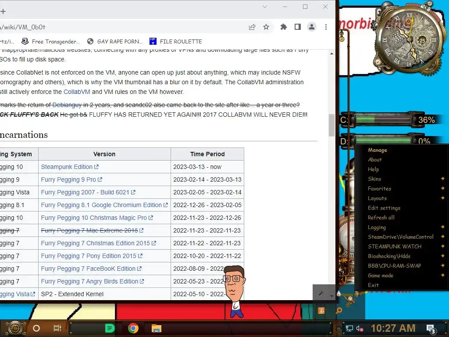Screen dimensions: 449x337
Task: Open Furry Pegging 2007 - Build 6021 link
Action: (x=88, y=192)
